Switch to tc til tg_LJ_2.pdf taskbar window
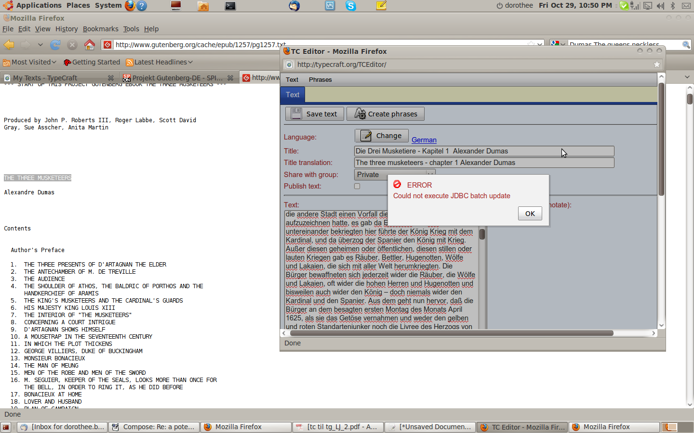 point(338,427)
